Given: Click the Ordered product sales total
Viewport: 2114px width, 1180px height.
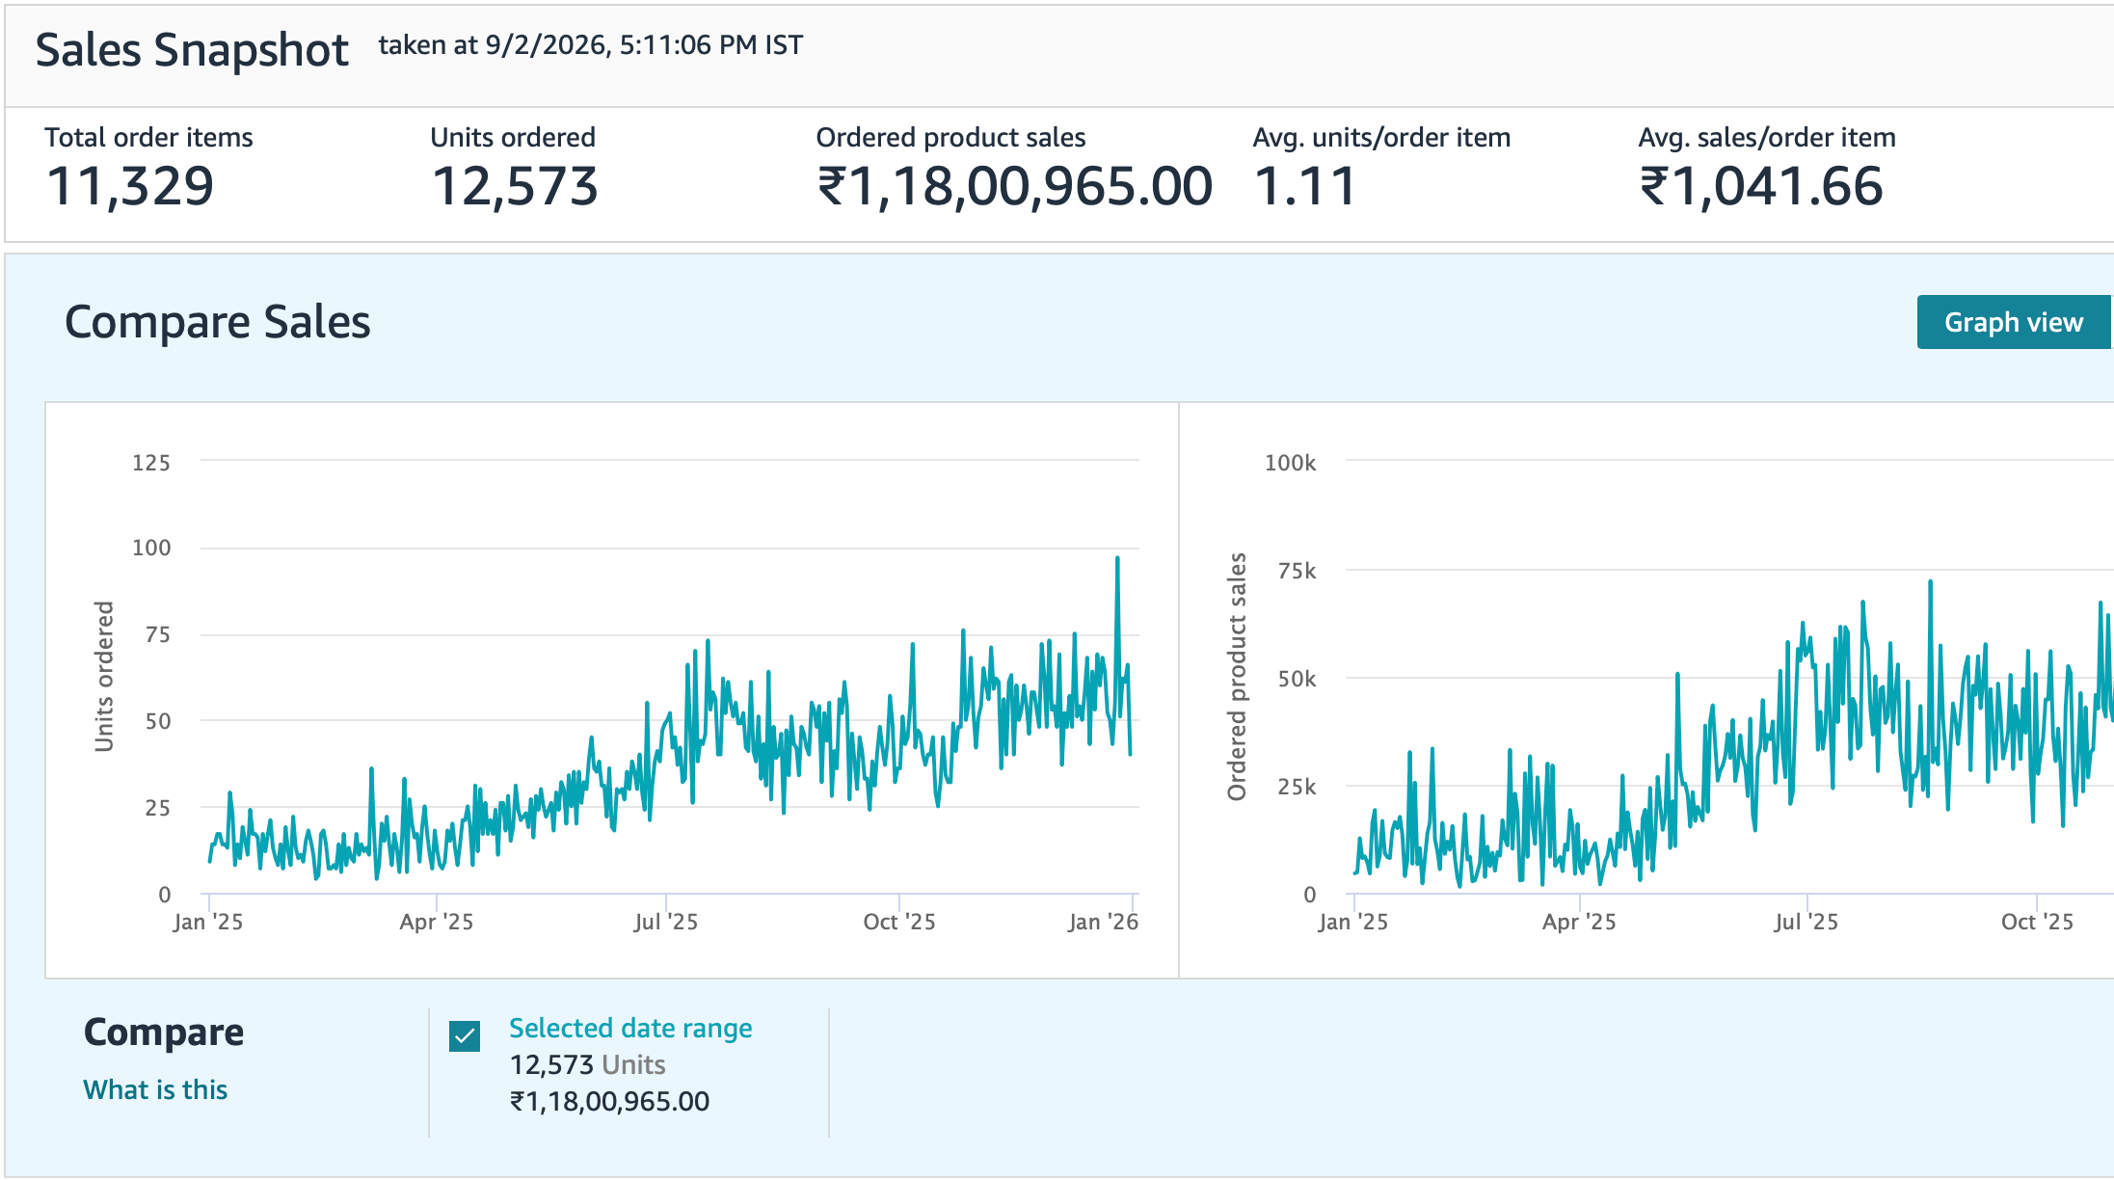Looking at the screenshot, I should 1014,186.
